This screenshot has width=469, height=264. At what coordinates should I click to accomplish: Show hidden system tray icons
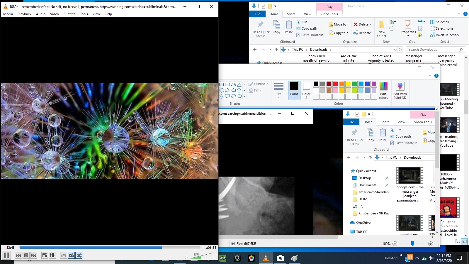pyautogui.click(x=417, y=258)
